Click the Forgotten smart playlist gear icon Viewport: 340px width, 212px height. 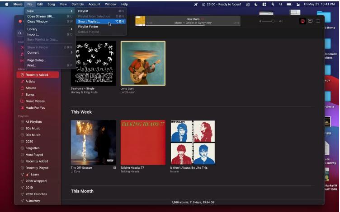22,148
